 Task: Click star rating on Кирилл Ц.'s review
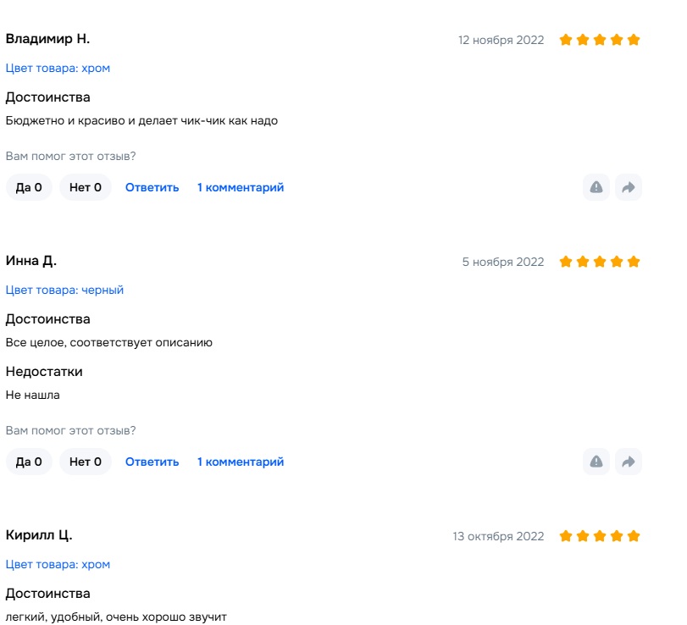tap(600, 536)
